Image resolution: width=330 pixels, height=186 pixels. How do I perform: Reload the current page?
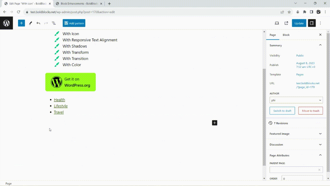[18, 12]
